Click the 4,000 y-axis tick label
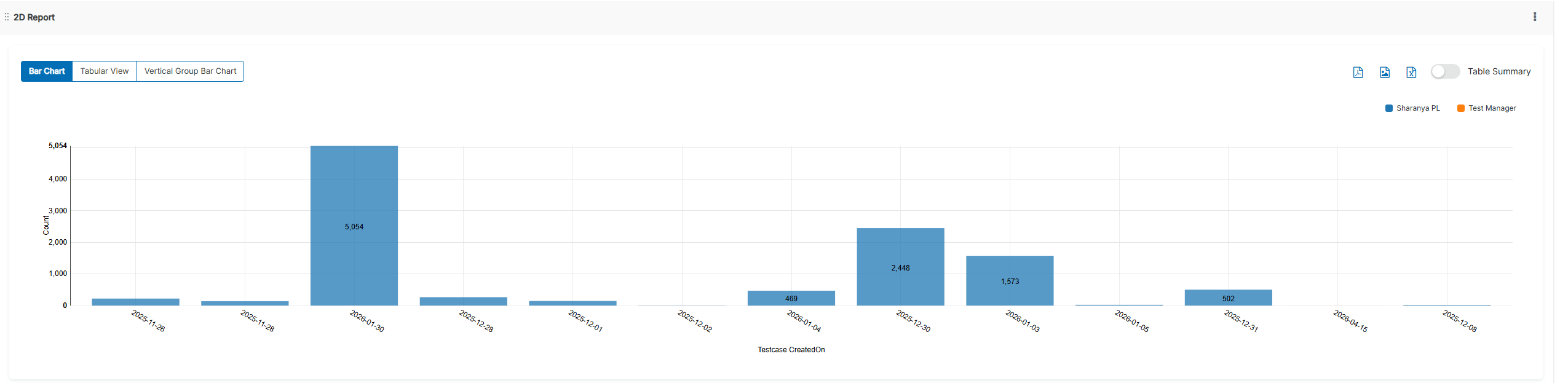The image size is (1560, 383). point(58,179)
